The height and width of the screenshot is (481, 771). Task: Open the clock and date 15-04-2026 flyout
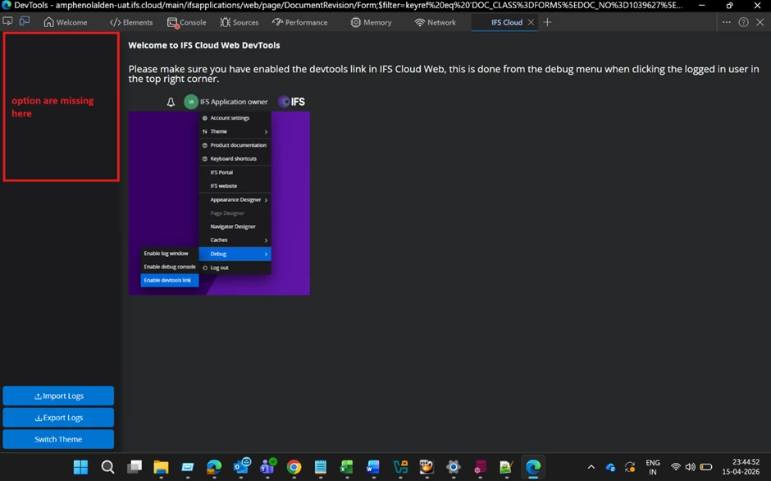[x=741, y=467]
